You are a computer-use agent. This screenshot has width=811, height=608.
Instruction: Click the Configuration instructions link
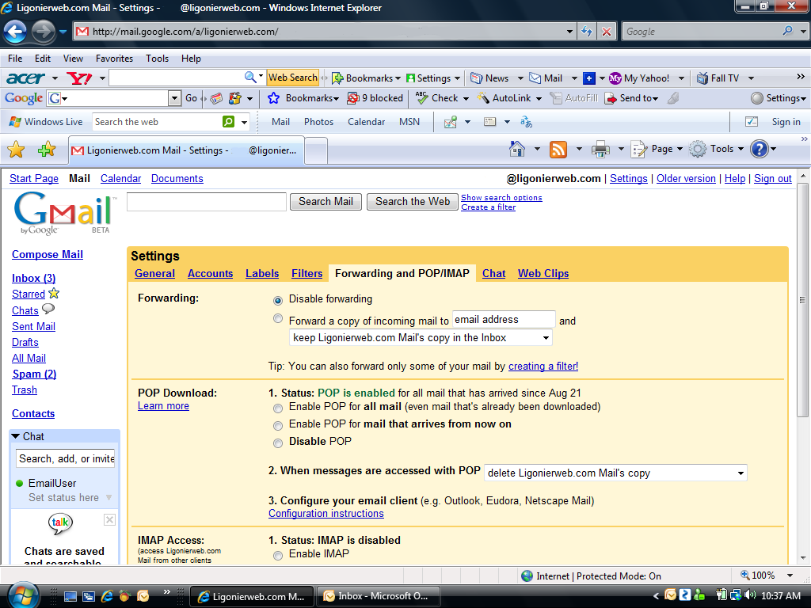[x=326, y=513]
